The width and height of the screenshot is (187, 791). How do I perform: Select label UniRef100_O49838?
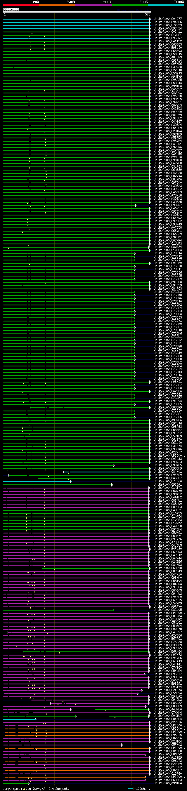pyautogui.click(x=168, y=527)
